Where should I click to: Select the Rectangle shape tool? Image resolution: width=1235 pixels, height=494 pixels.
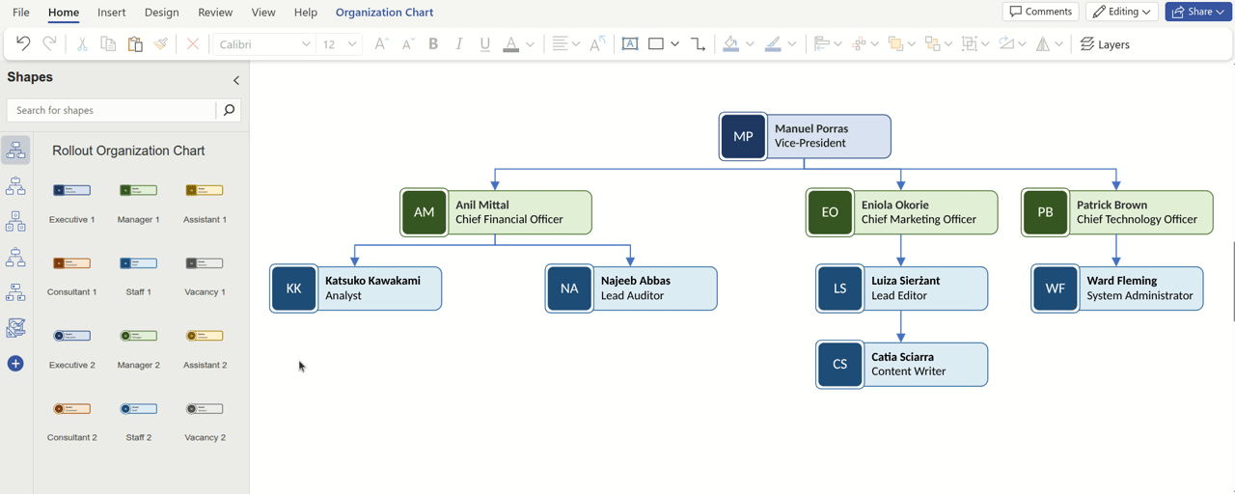[656, 44]
